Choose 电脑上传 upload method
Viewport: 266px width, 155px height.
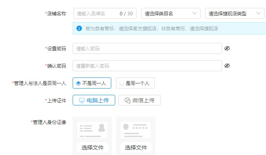coord(94,100)
